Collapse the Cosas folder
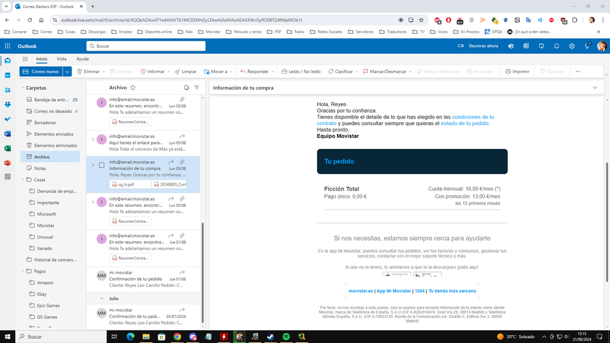This screenshot has width=610, height=343. click(x=23, y=179)
